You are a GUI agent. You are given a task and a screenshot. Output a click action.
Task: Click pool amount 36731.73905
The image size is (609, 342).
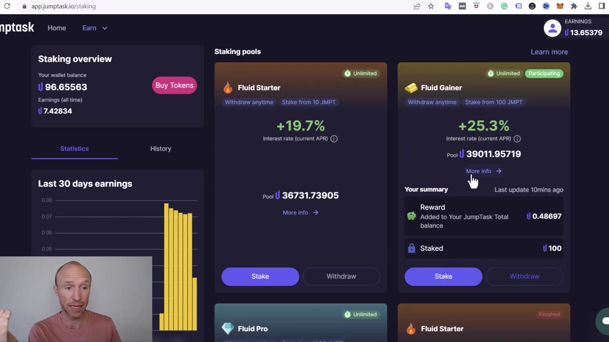click(307, 195)
